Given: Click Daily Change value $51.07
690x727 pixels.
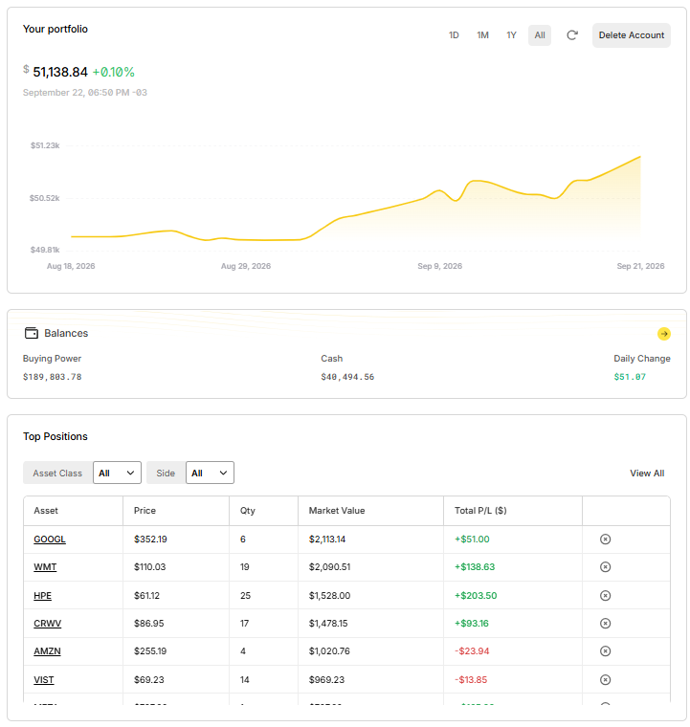Looking at the screenshot, I should 630,377.
